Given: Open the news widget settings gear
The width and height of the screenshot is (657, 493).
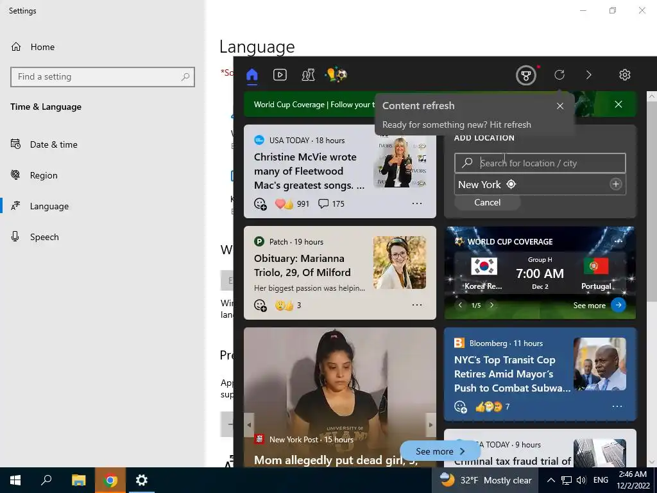Looking at the screenshot, I should (x=625, y=74).
